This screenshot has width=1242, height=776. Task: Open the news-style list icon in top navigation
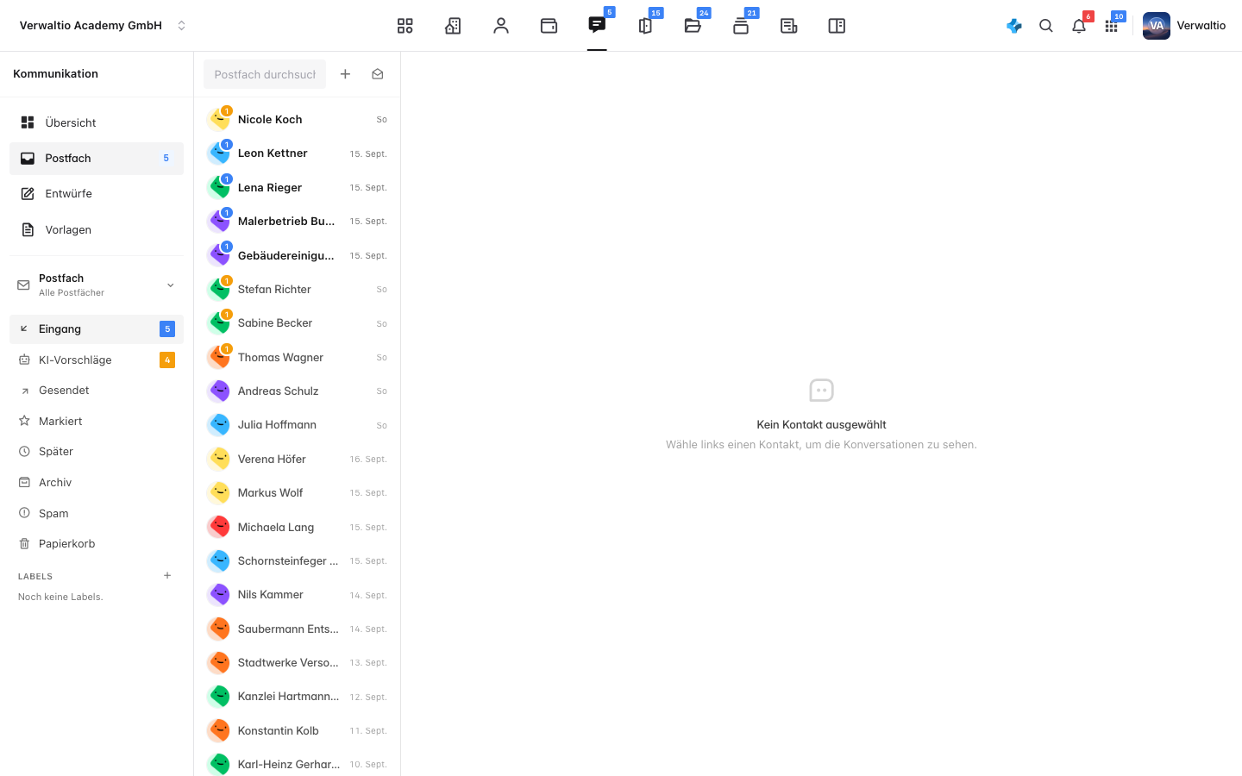click(x=788, y=26)
